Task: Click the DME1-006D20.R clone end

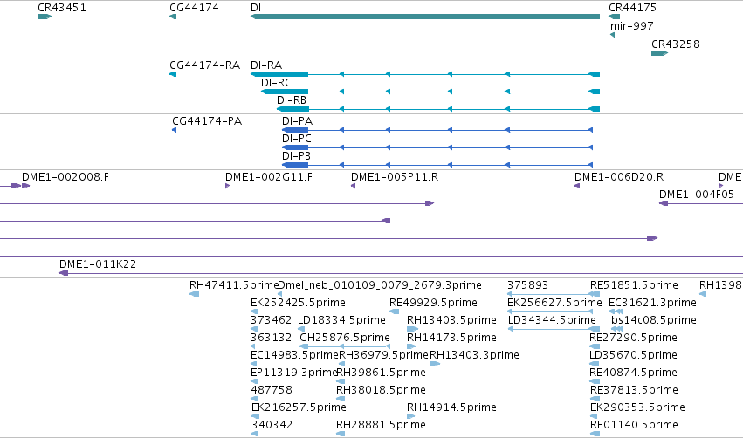Action: point(577,186)
